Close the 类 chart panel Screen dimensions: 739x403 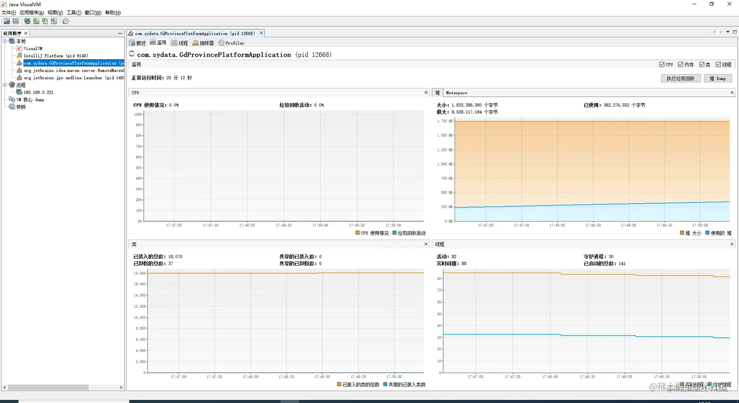point(426,244)
